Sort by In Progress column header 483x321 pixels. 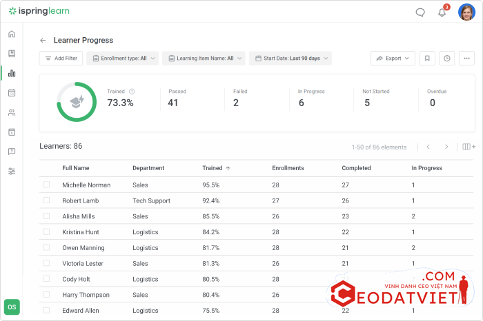coord(426,168)
